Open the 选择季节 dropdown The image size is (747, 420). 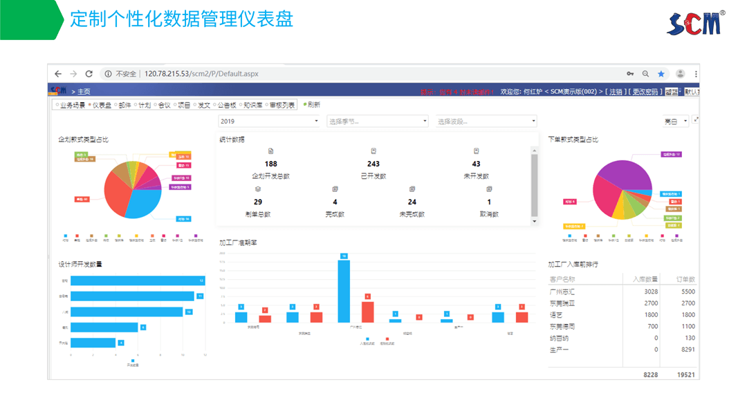pyautogui.click(x=377, y=120)
